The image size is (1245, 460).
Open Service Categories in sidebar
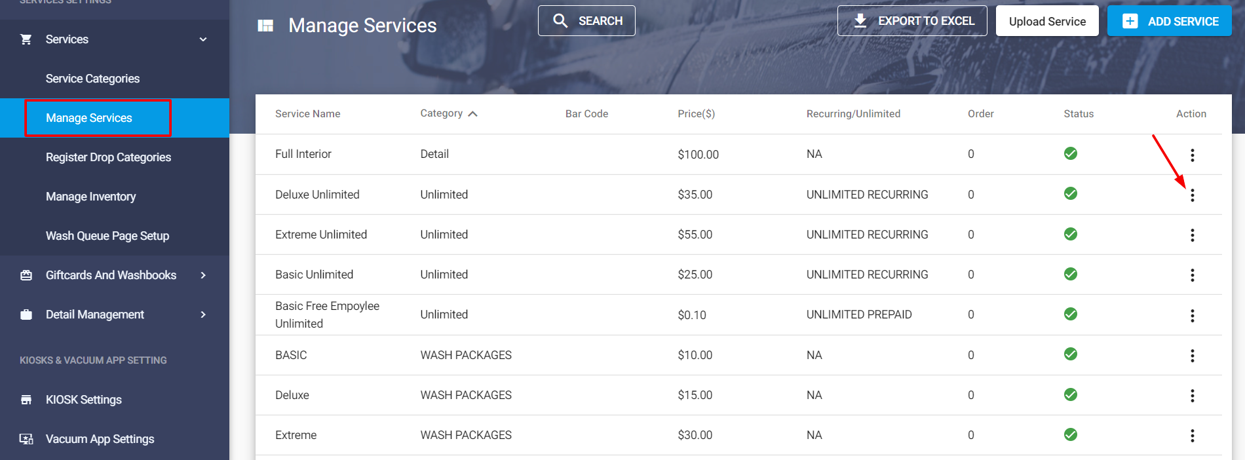[x=92, y=79]
